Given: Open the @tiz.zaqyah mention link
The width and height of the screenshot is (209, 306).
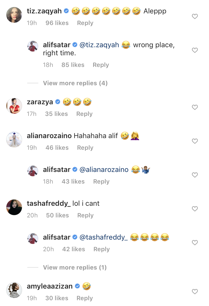Looking at the screenshot, I should [99, 45].
